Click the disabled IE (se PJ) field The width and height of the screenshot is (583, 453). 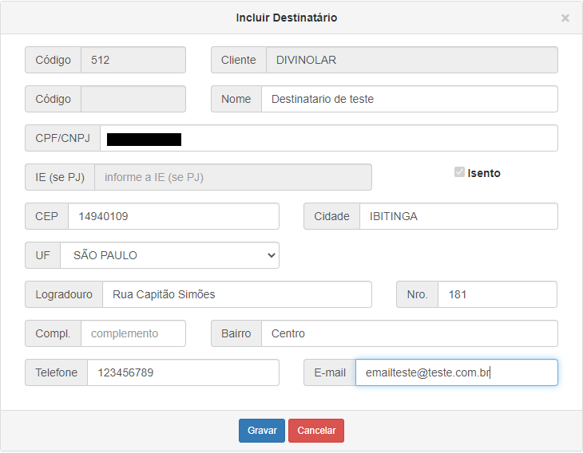232,177
